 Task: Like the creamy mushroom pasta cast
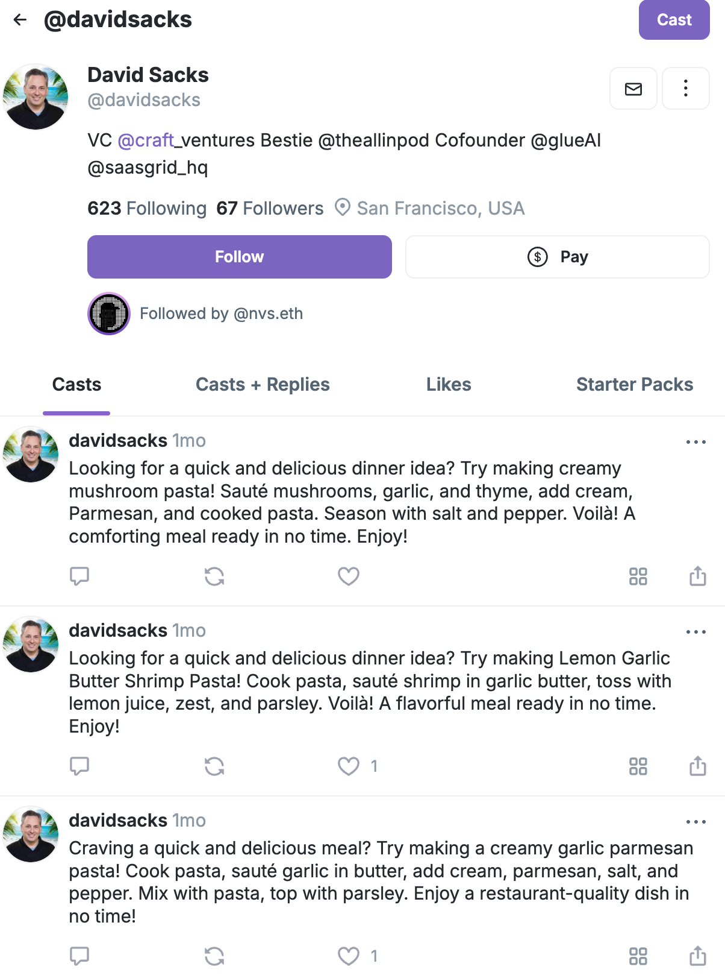pos(348,576)
